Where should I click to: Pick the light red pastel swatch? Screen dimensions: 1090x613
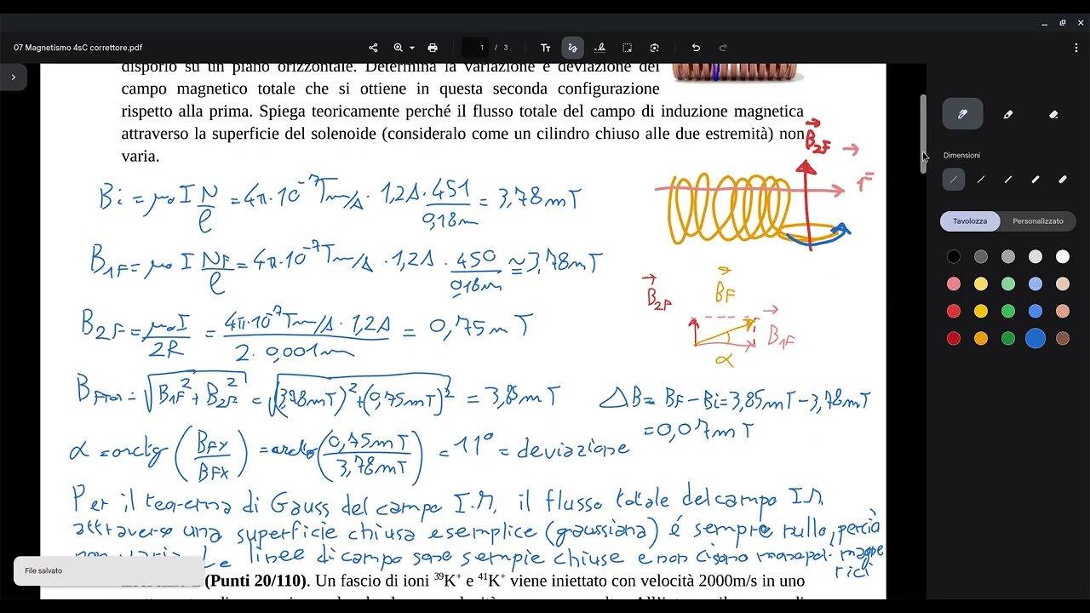[954, 284]
